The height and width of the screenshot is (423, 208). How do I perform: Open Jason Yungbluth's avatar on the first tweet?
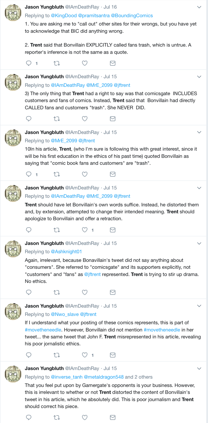[13, 12]
